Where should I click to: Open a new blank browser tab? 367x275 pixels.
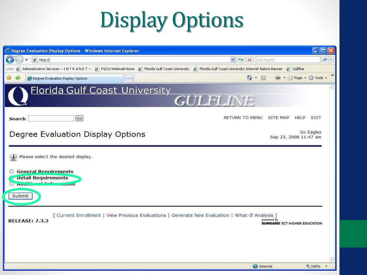tap(129, 78)
